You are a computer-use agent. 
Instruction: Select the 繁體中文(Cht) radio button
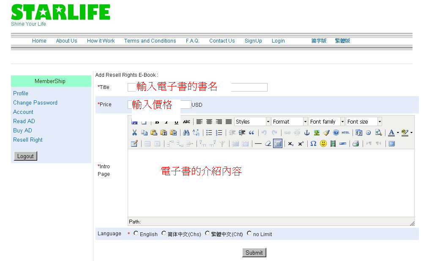click(x=207, y=234)
